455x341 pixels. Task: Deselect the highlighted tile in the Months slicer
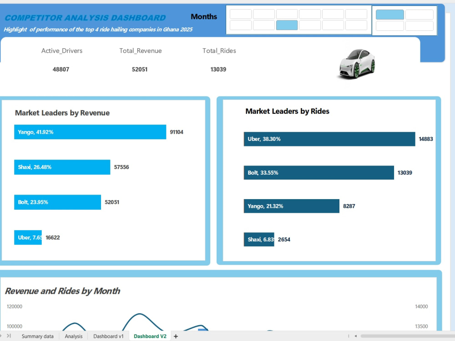(287, 25)
